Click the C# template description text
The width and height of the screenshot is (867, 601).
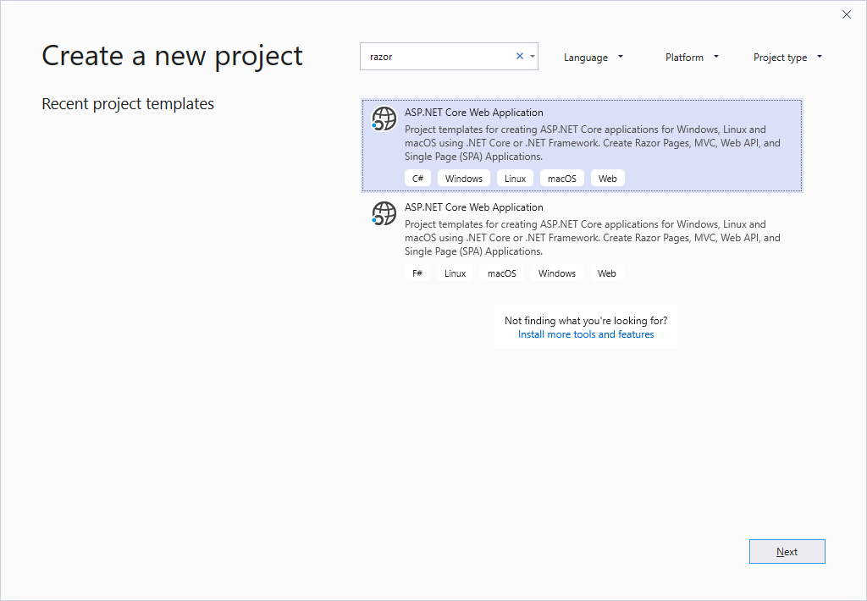[592, 143]
